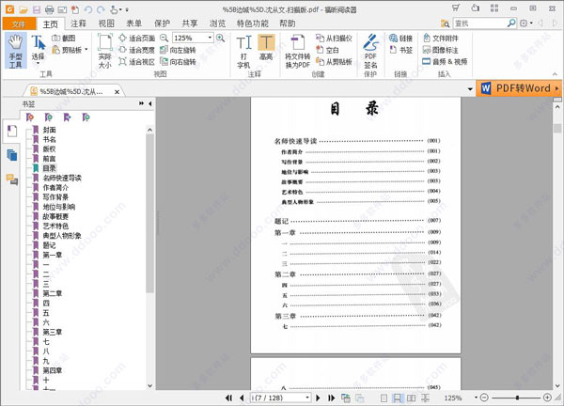Insert a file attachment
Screen dimensions: 564x406
(x=441, y=39)
